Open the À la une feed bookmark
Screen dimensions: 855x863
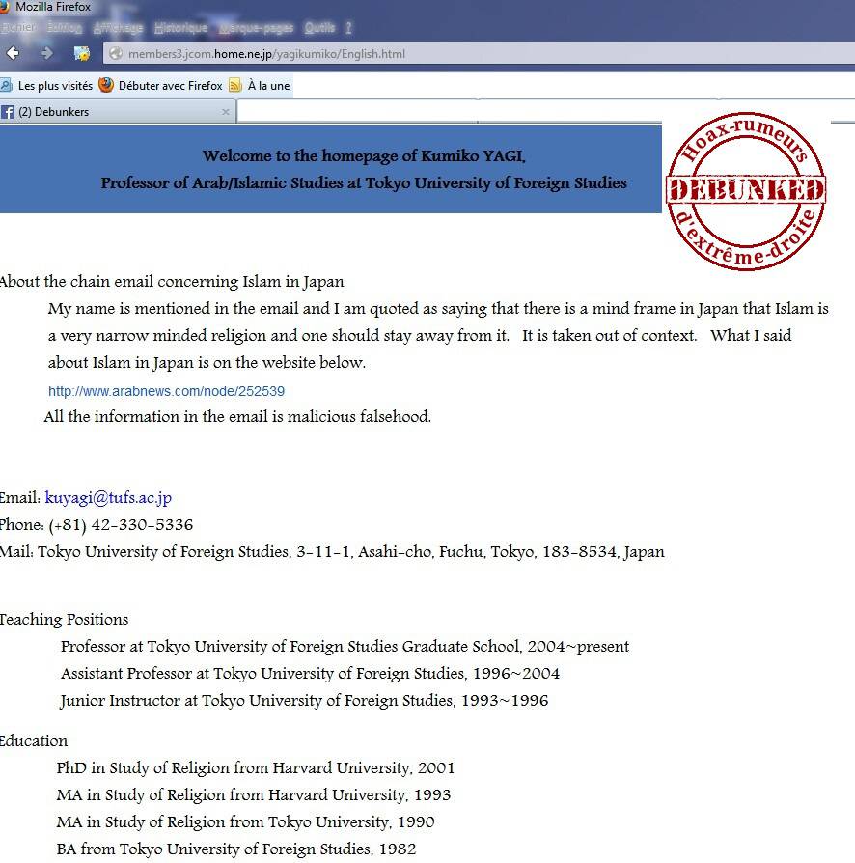[260, 85]
